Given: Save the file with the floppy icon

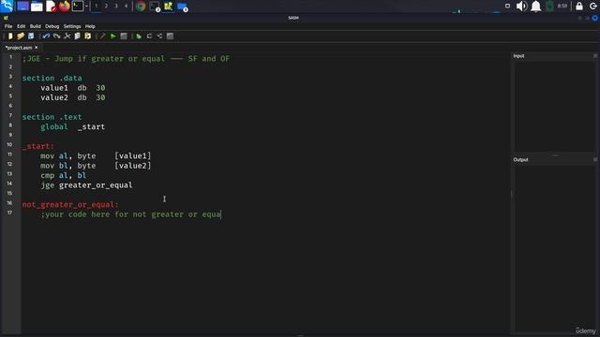Looking at the screenshot, I should (31, 36).
